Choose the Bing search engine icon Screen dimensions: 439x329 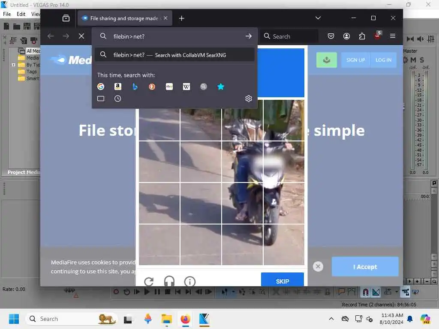(x=135, y=87)
